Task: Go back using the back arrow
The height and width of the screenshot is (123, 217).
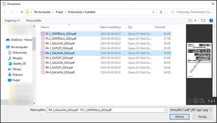Action: [x=5, y=12]
